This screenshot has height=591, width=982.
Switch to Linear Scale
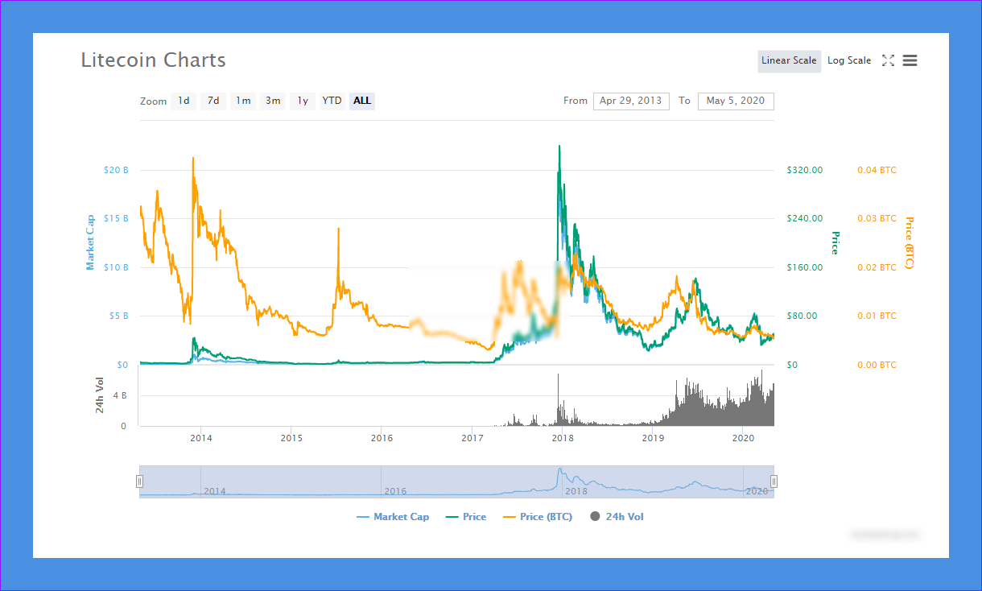789,61
